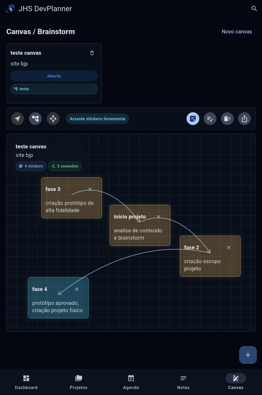
Task: Click the delete list trash tool
Action: (x=227, y=119)
